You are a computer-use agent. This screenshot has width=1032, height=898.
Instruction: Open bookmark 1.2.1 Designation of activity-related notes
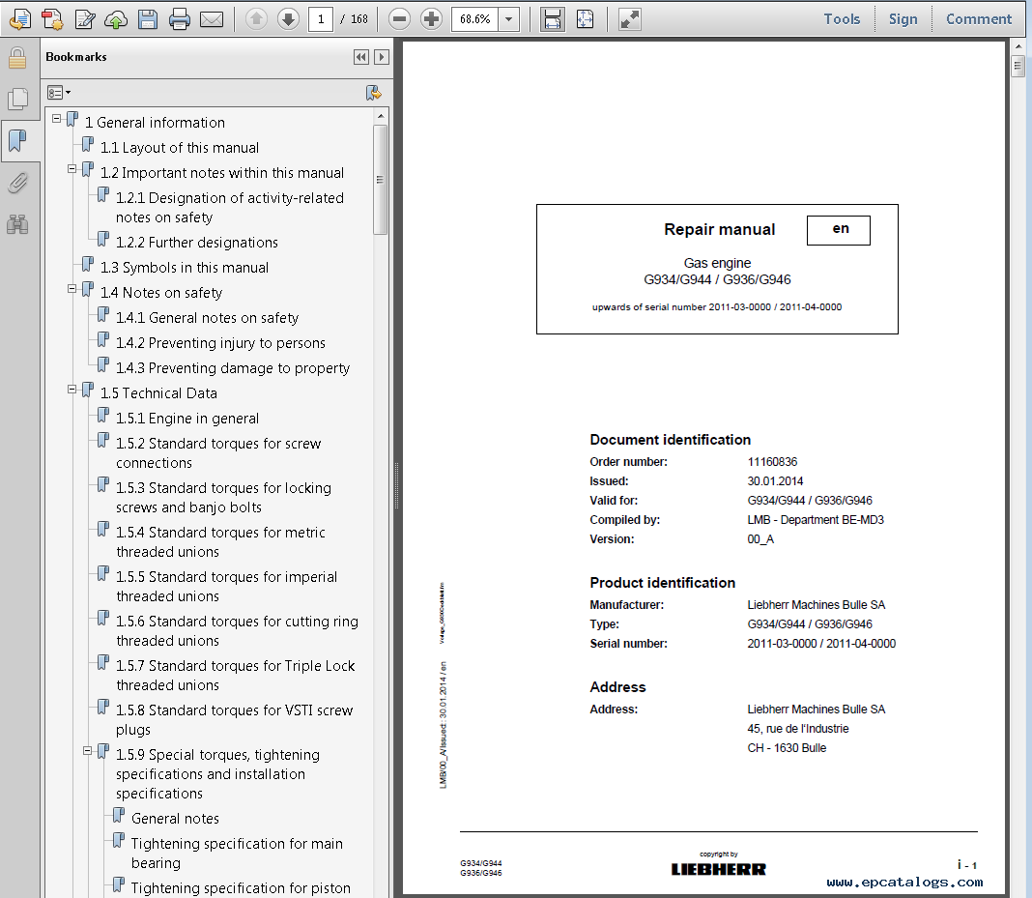click(x=230, y=208)
